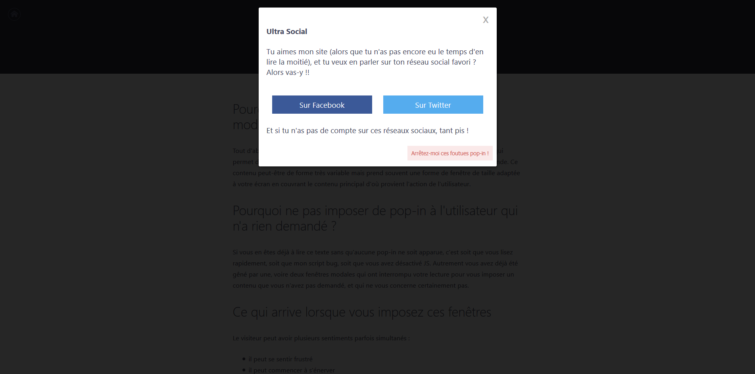Click the "Le visiteur peut avoir plusieurs sentiments" line
The width and height of the screenshot is (755, 374).
tap(321, 338)
